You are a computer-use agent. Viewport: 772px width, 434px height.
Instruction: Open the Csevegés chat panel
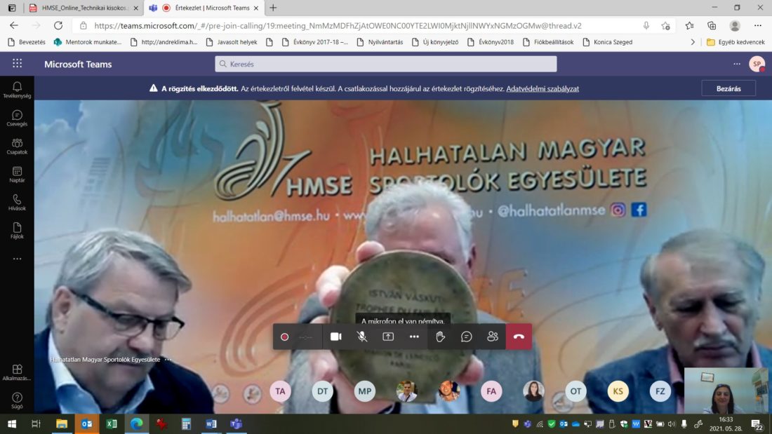point(17,118)
